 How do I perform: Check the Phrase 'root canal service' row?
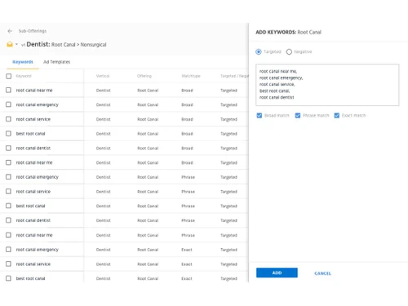[9, 191]
